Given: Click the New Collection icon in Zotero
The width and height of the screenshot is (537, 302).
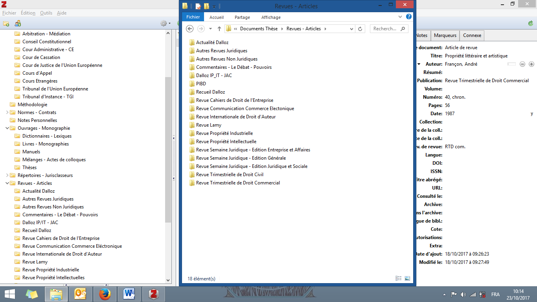Looking at the screenshot, I should [x=6, y=24].
